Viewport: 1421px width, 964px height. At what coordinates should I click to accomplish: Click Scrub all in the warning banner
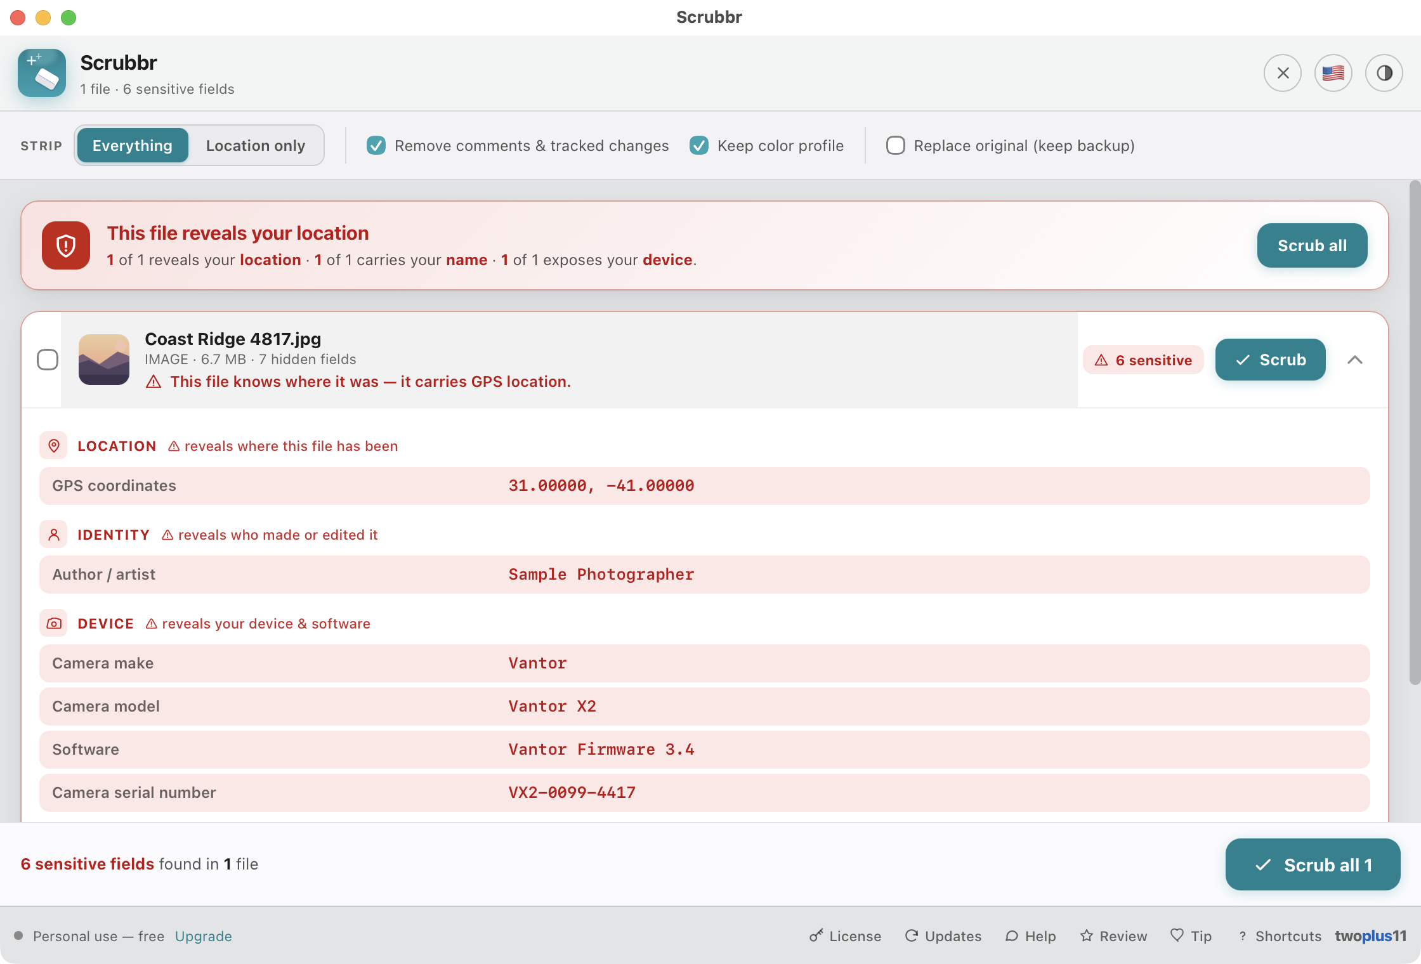(x=1312, y=245)
